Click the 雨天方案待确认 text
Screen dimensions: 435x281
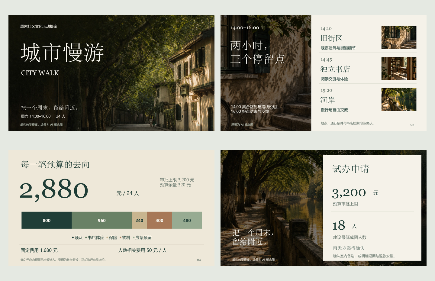[349, 248]
